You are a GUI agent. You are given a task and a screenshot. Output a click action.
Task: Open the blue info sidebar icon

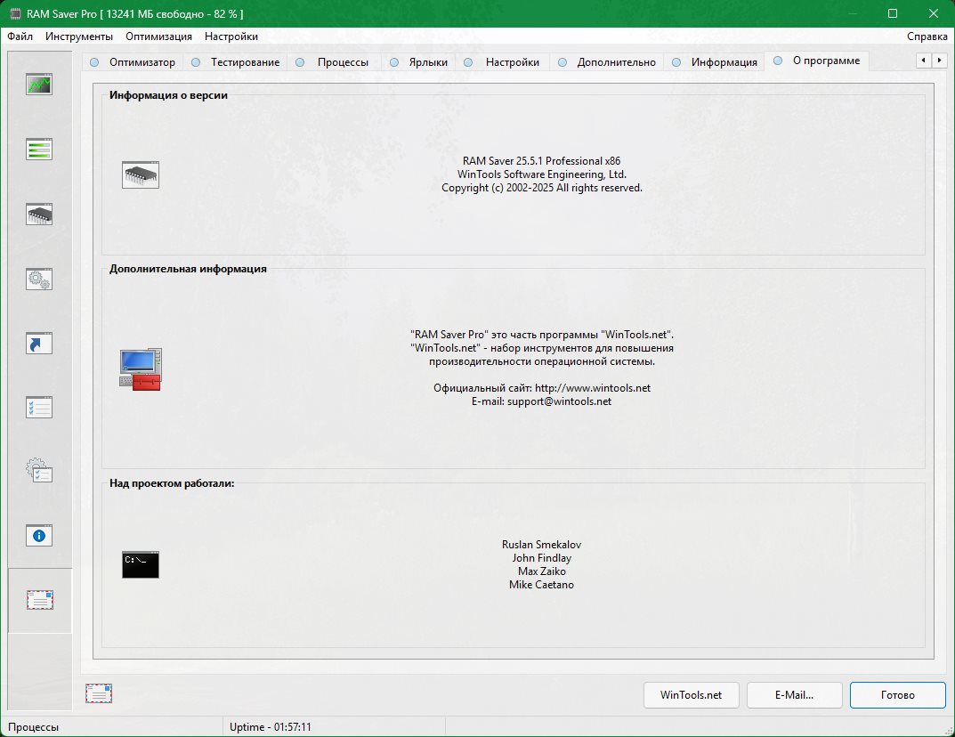[39, 535]
